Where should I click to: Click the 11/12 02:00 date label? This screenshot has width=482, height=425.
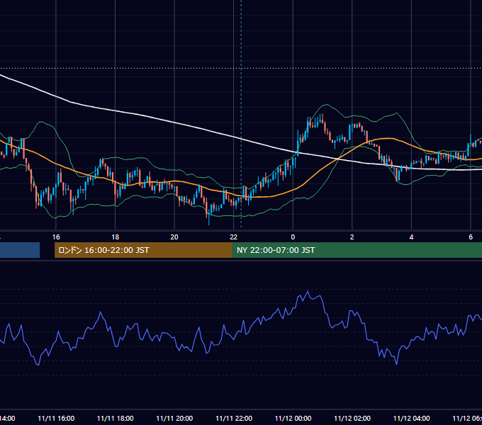click(352, 418)
